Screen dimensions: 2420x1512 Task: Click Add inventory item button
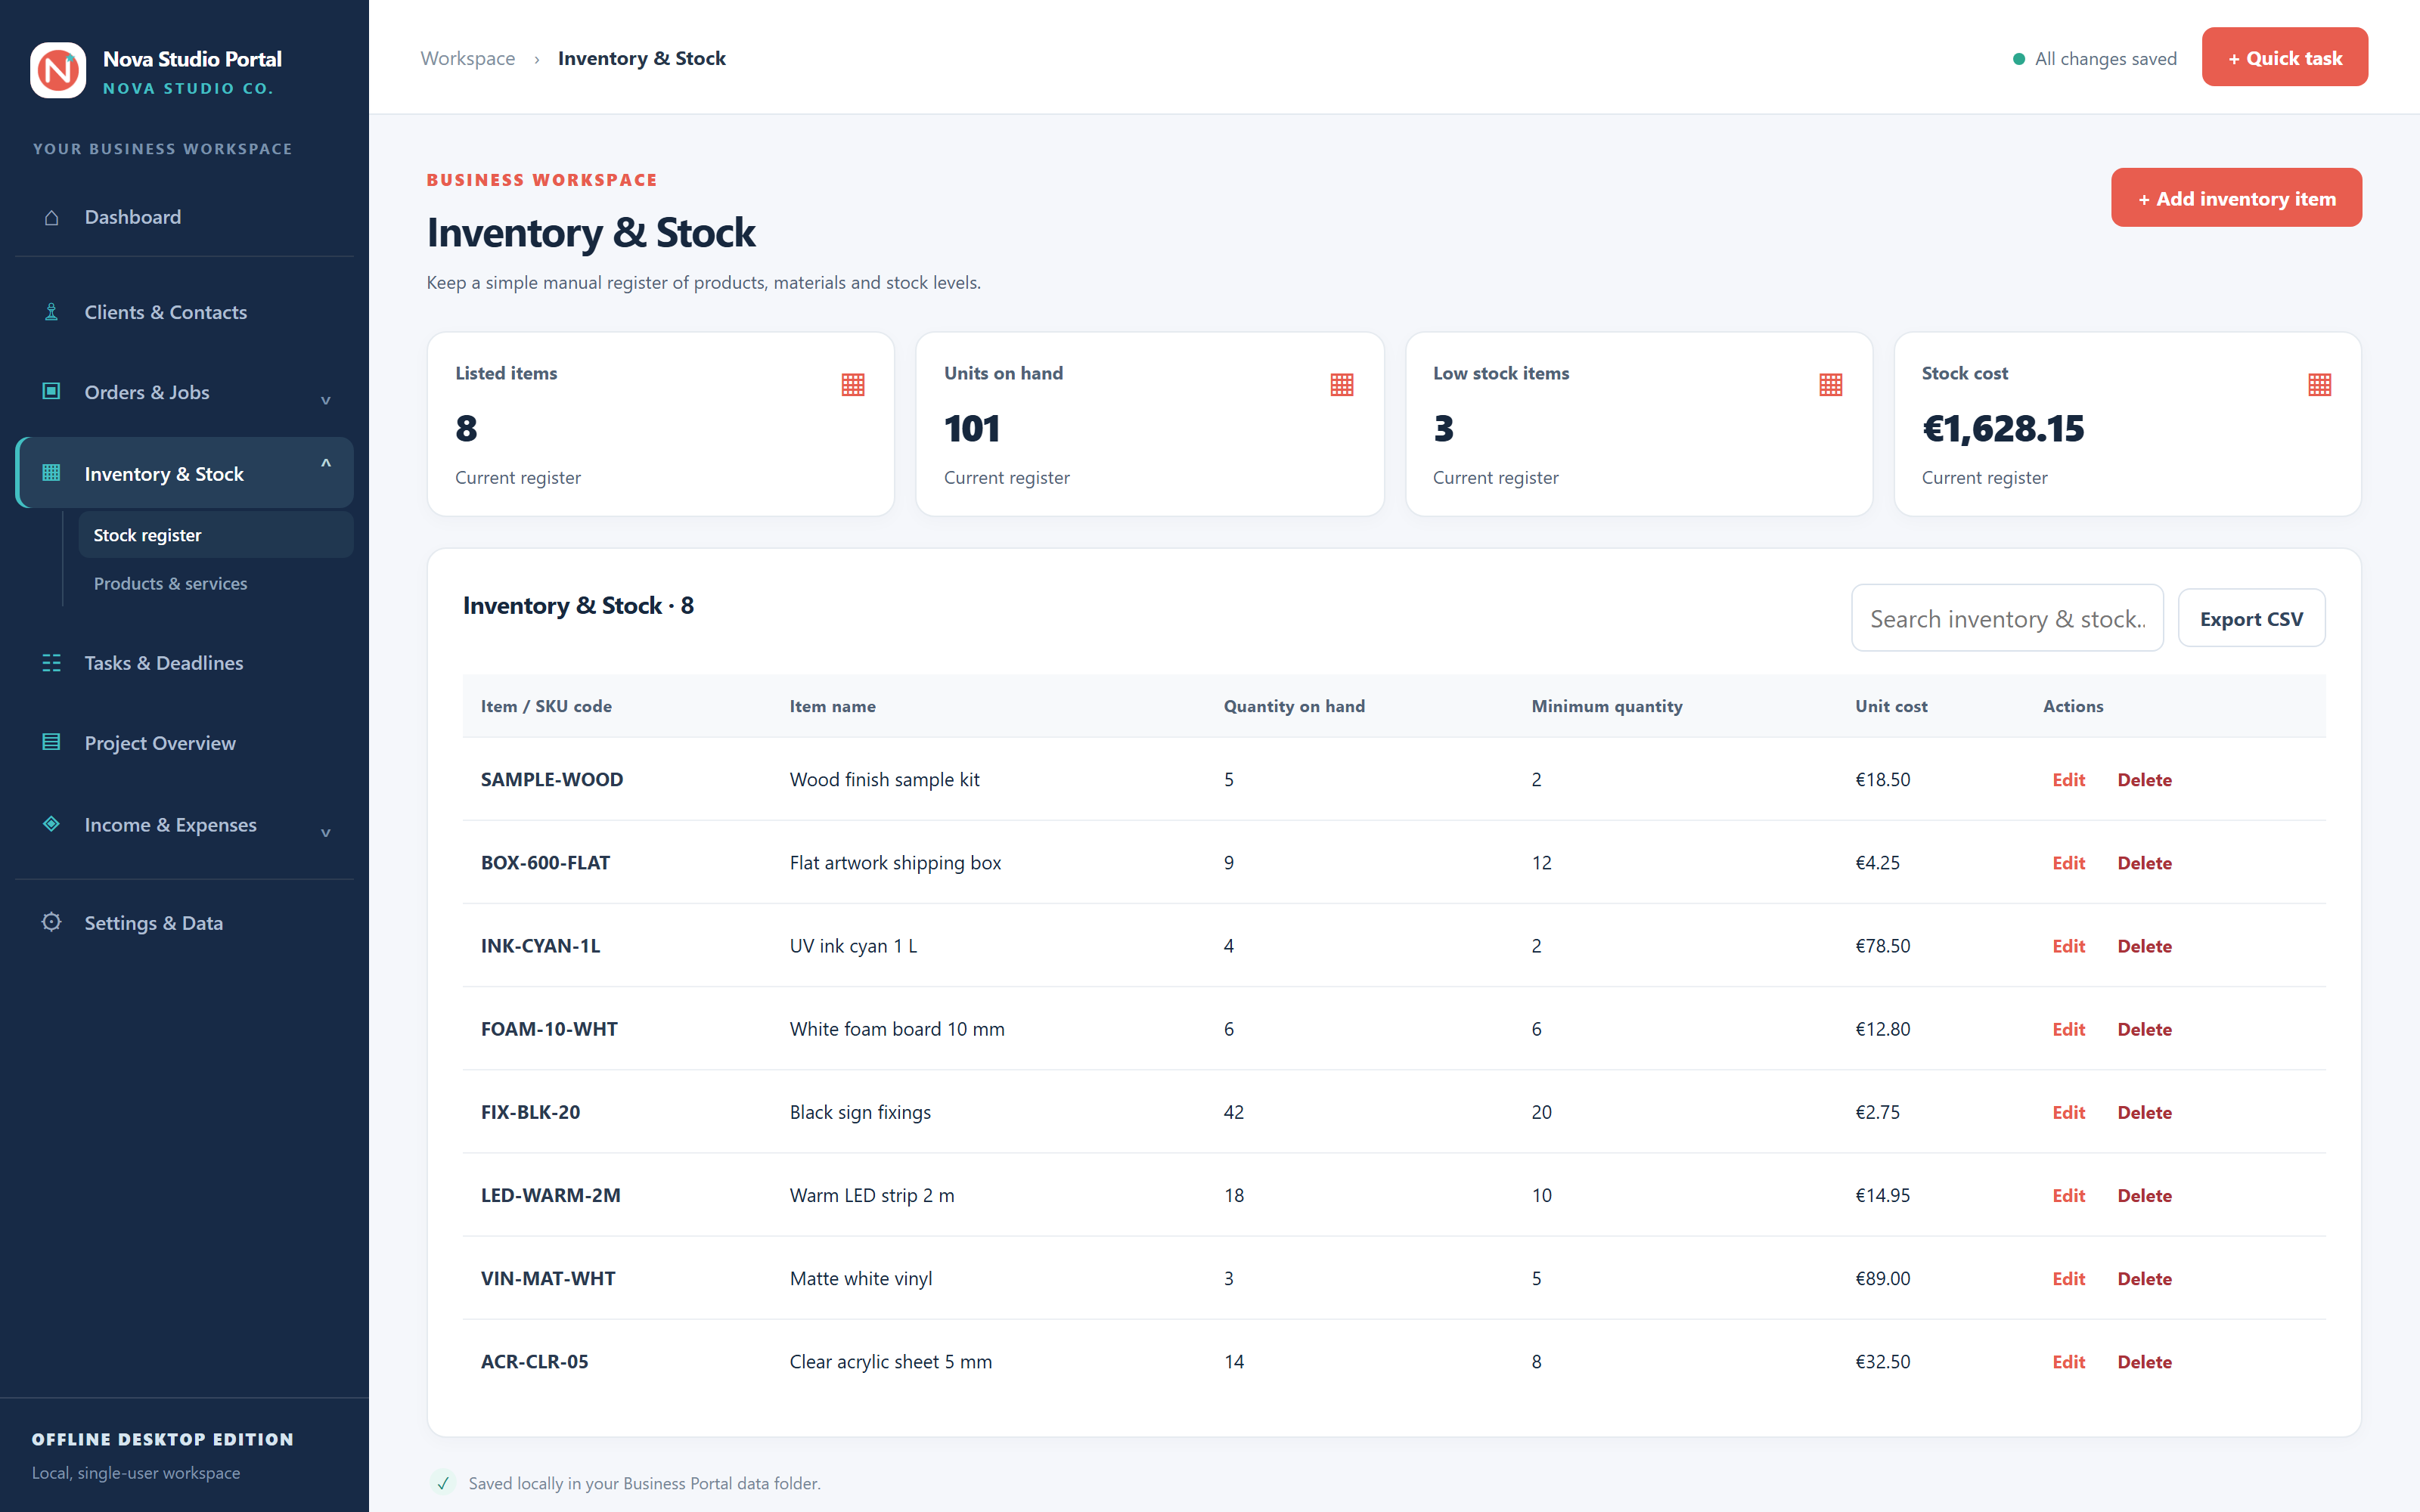point(2236,198)
